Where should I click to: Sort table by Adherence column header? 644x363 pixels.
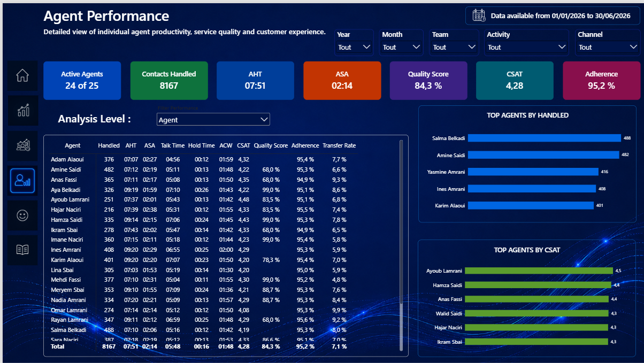(x=305, y=145)
